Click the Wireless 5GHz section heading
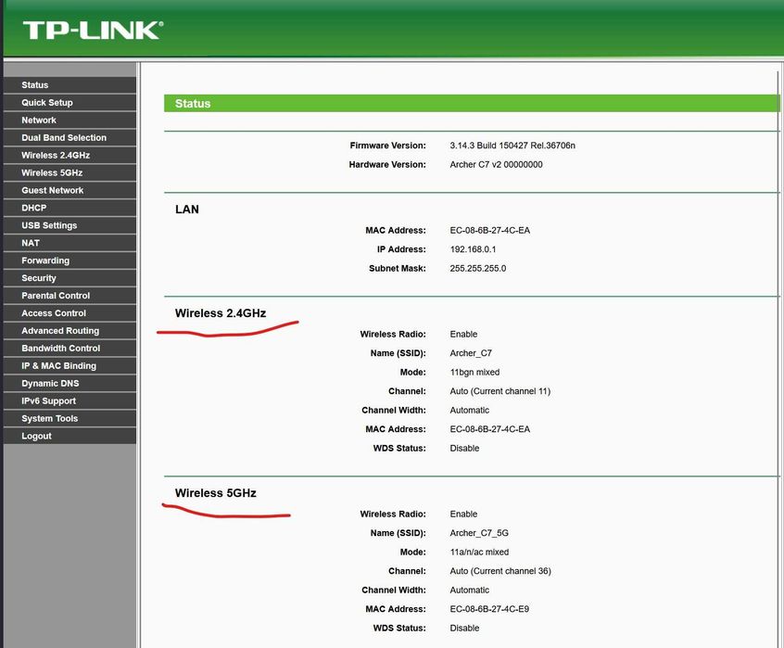Viewport: 784px width, 648px height. tap(216, 493)
